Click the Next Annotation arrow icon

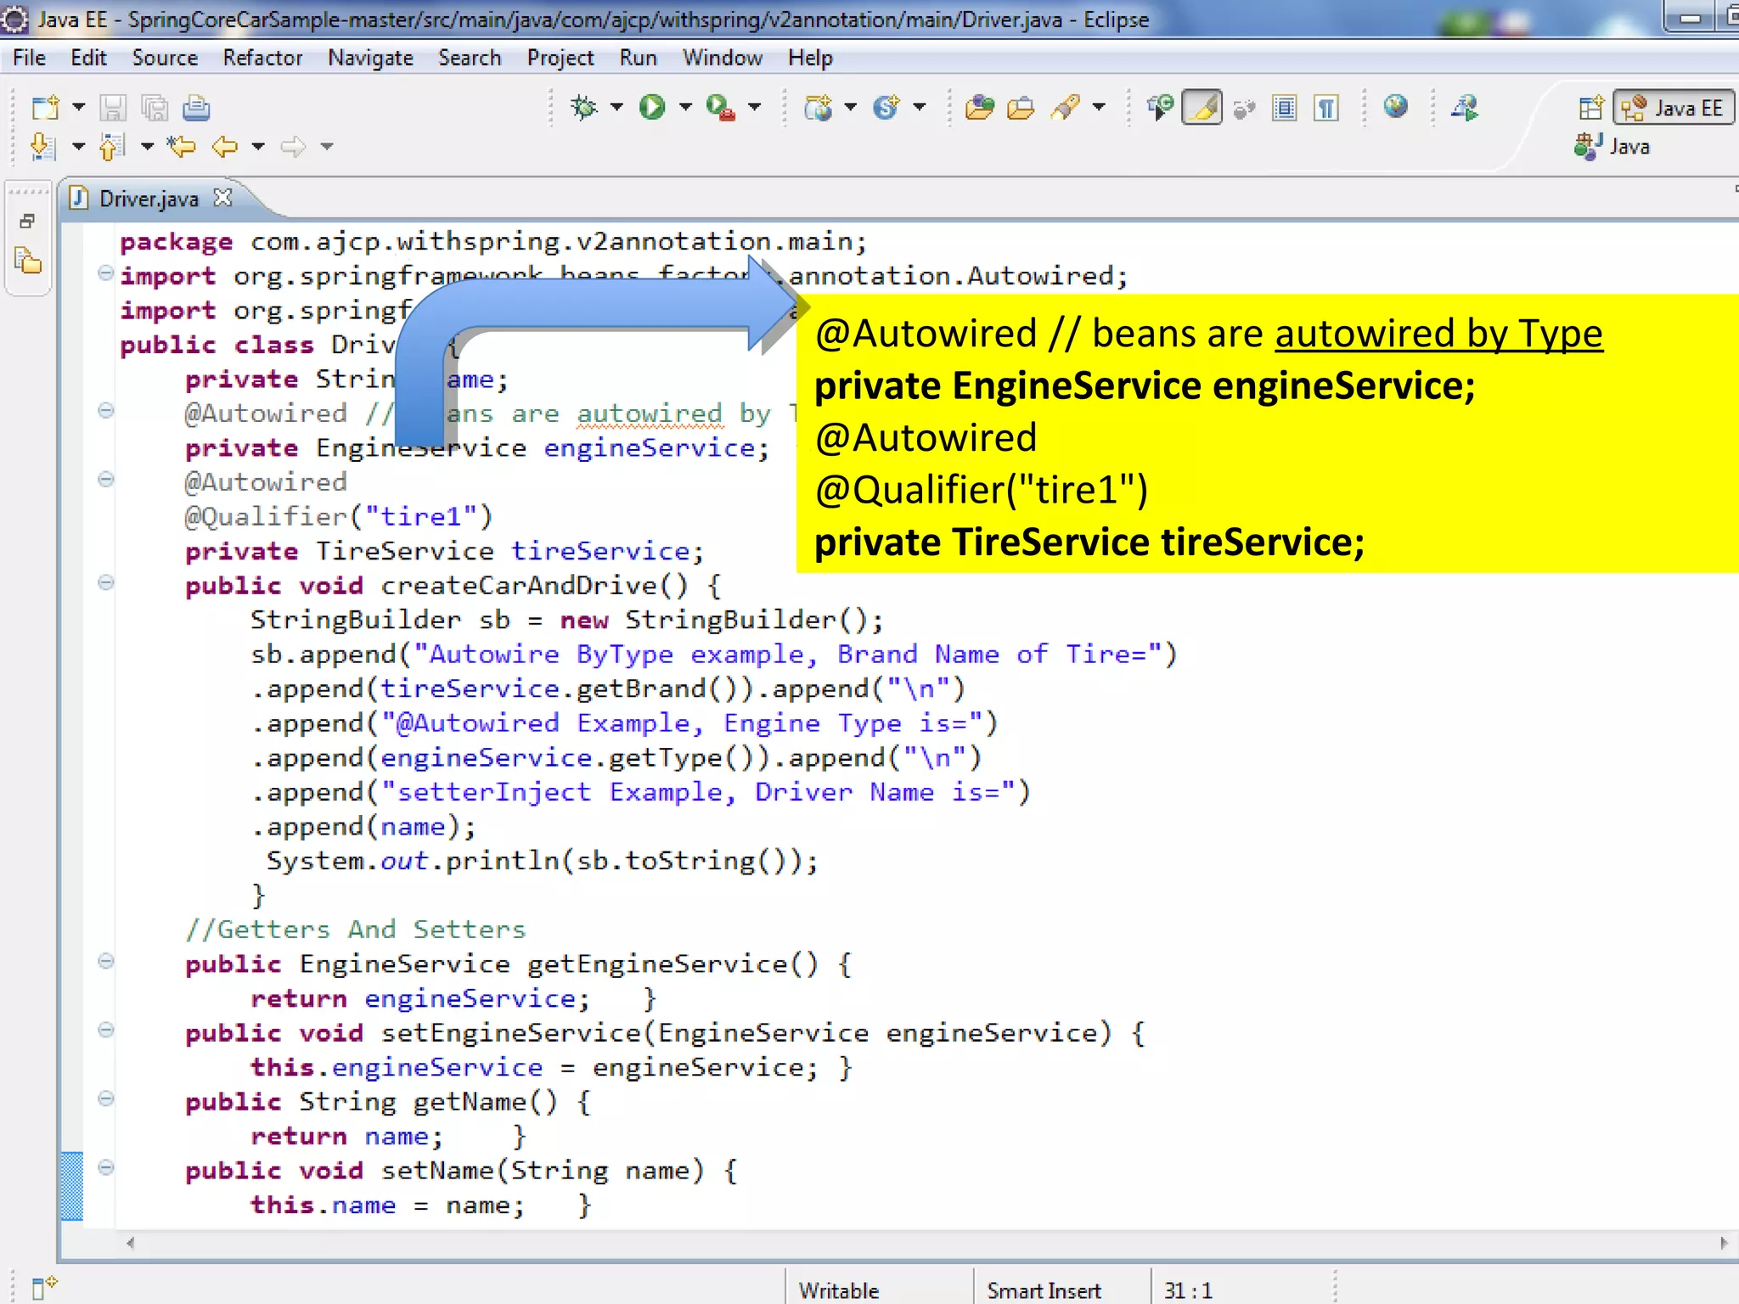(x=42, y=147)
